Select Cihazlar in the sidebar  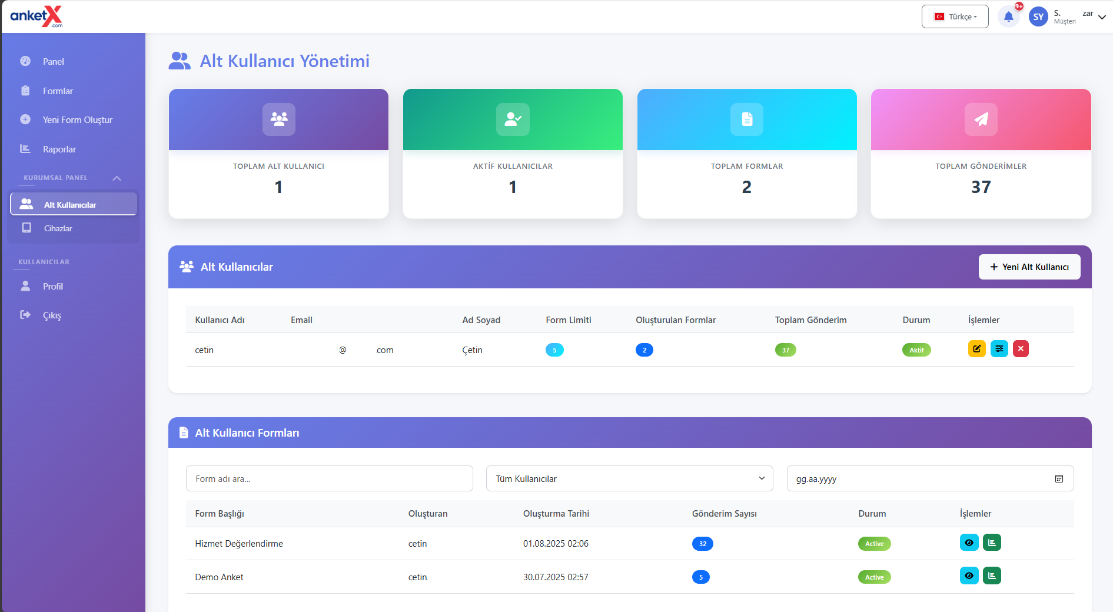tap(58, 228)
